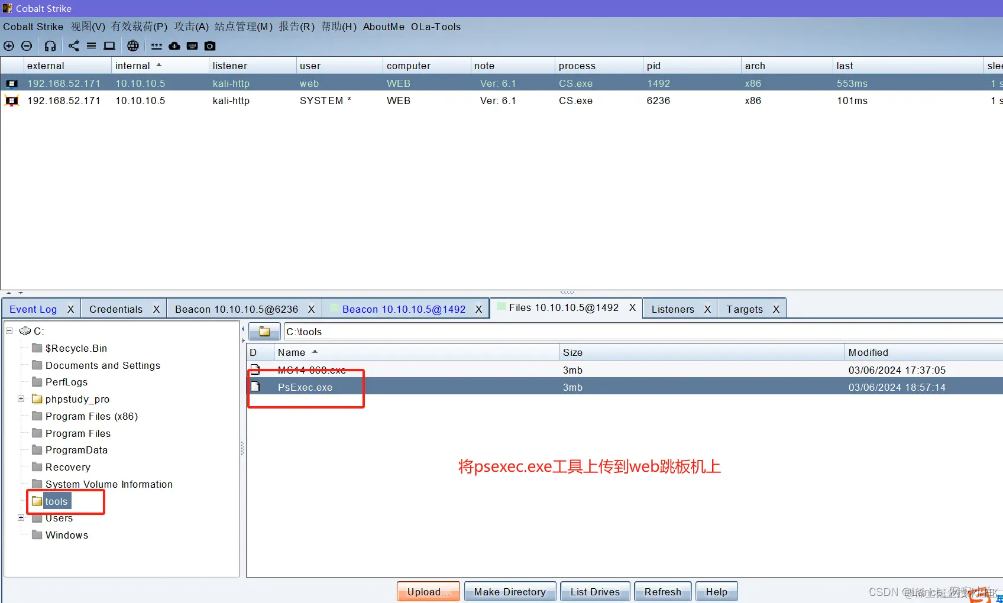
Task: Select the PsExec.exe file name
Action: (x=305, y=387)
